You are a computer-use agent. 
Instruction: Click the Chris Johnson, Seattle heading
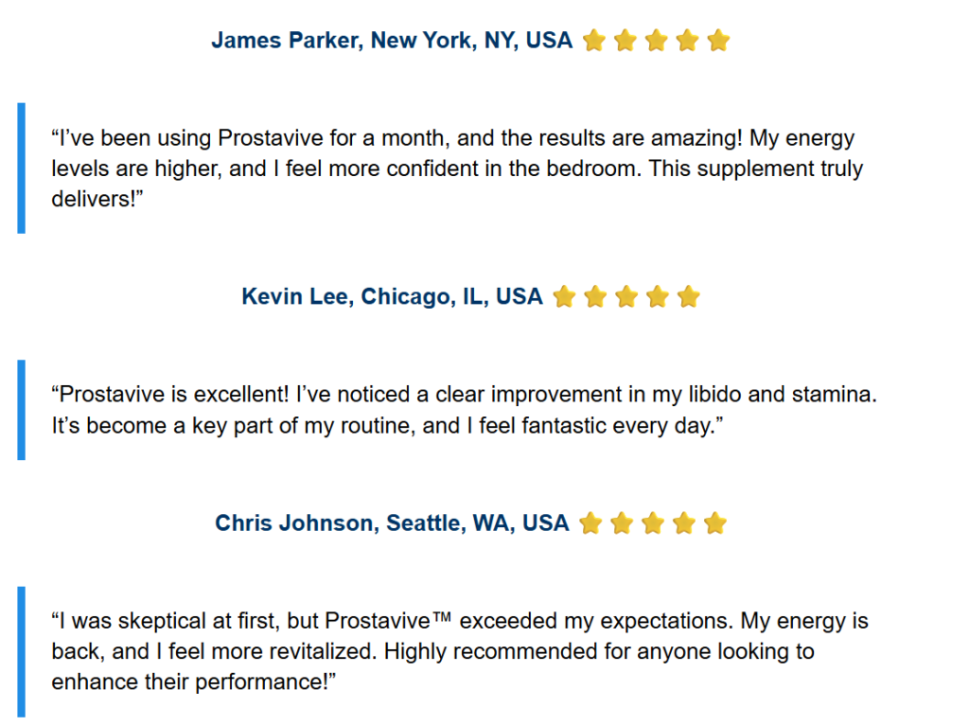tap(392, 522)
